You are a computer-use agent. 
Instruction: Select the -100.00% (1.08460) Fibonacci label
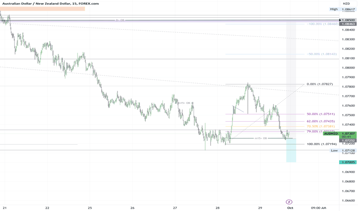tap(323, 24)
